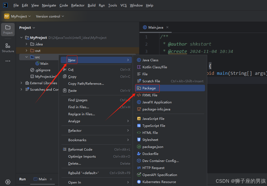This screenshot has height=186, width=267.
Task: Click the JavaFX Application icon
Action: pos(139,102)
